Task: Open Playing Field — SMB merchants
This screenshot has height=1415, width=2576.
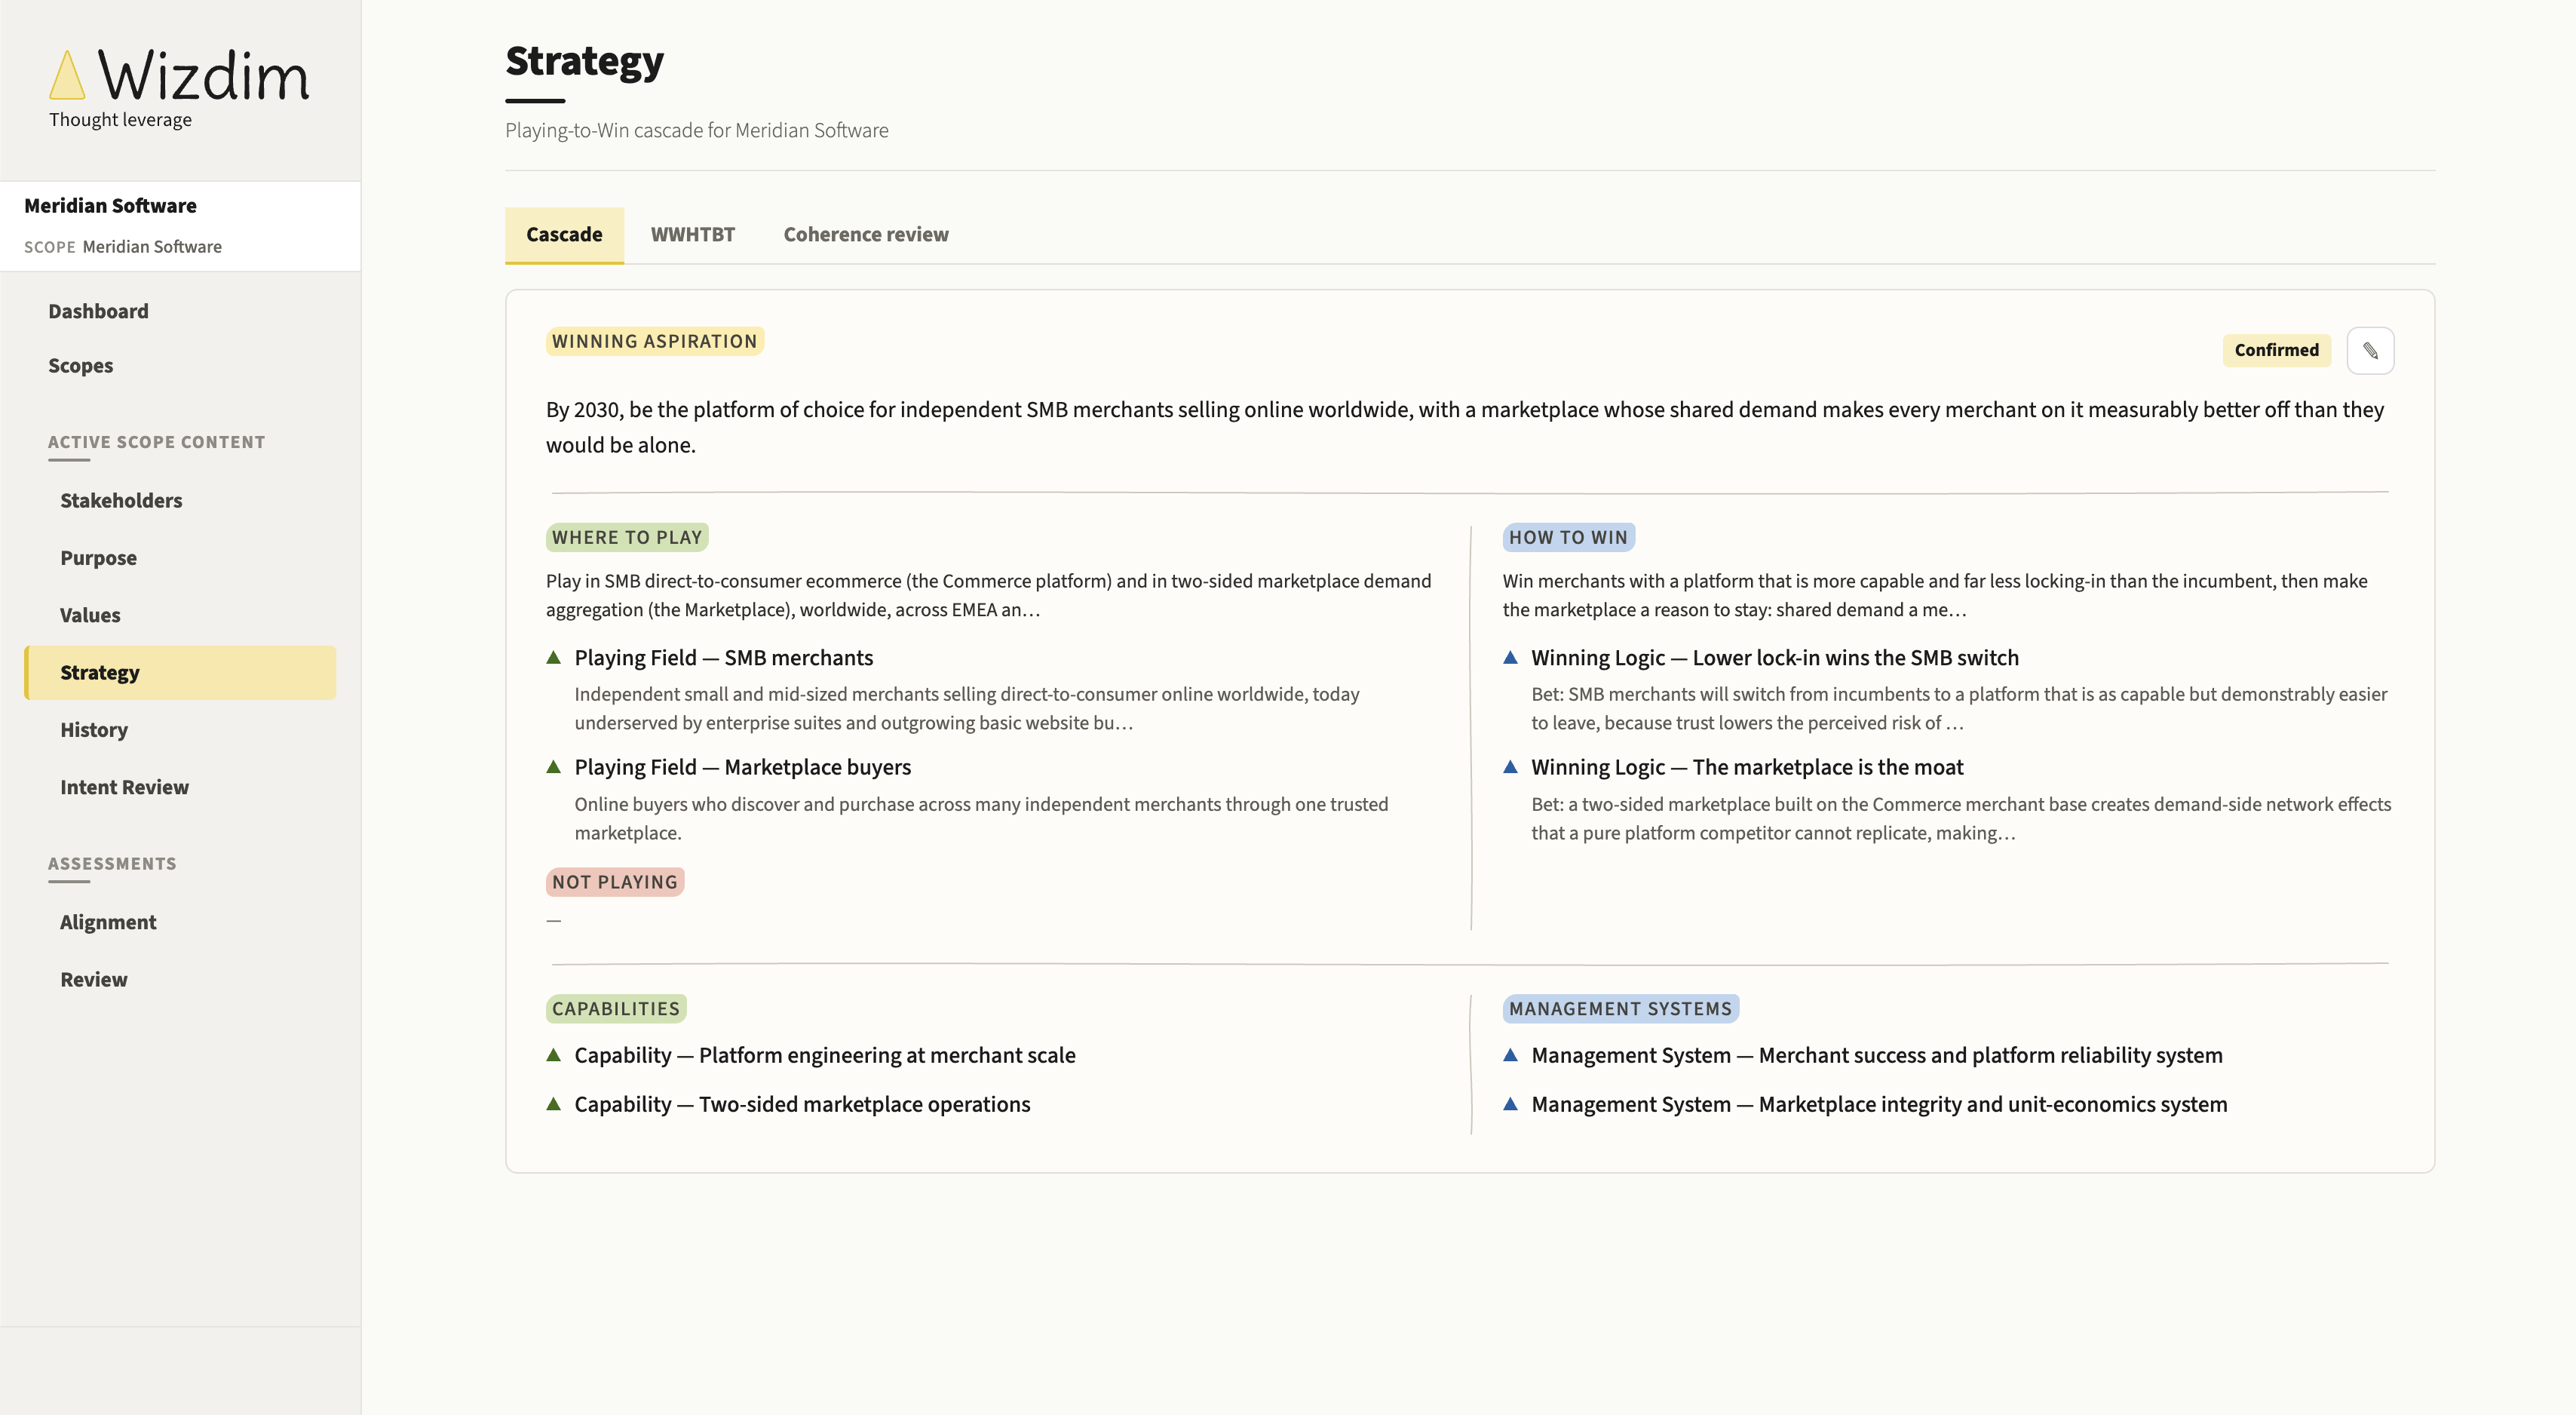Action: (723, 657)
